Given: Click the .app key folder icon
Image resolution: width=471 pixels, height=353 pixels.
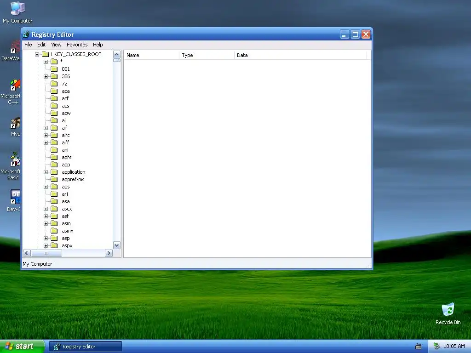Looking at the screenshot, I should [54, 165].
